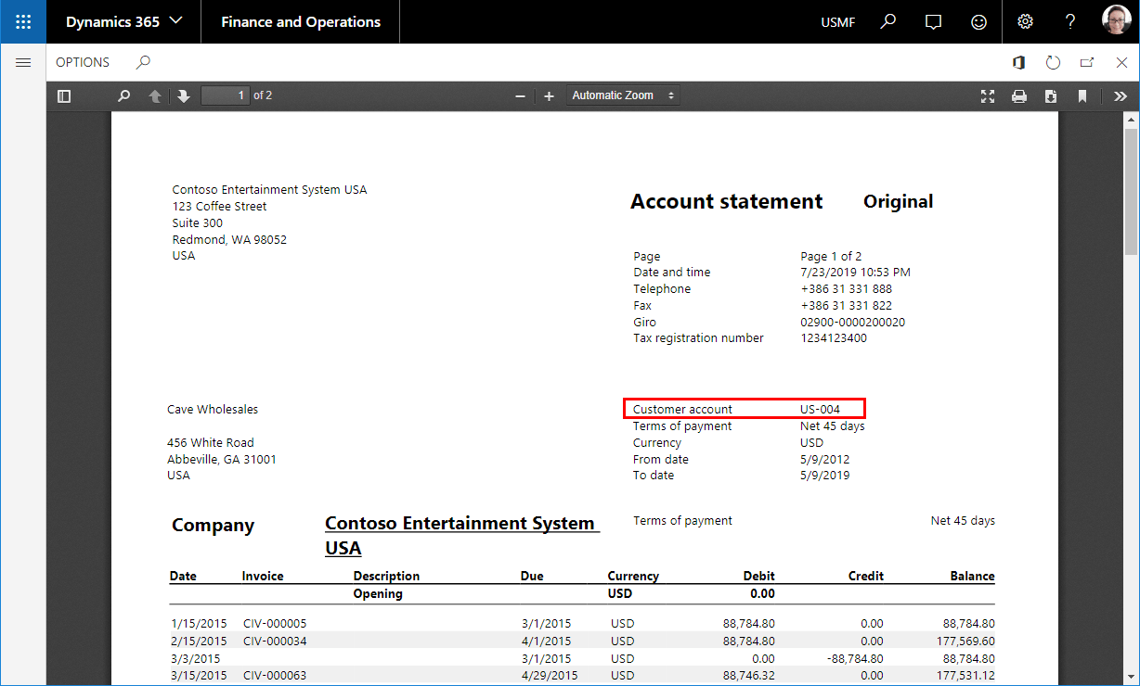Send feedback with the smiley icon
The width and height of the screenshot is (1140, 686).
click(x=978, y=21)
